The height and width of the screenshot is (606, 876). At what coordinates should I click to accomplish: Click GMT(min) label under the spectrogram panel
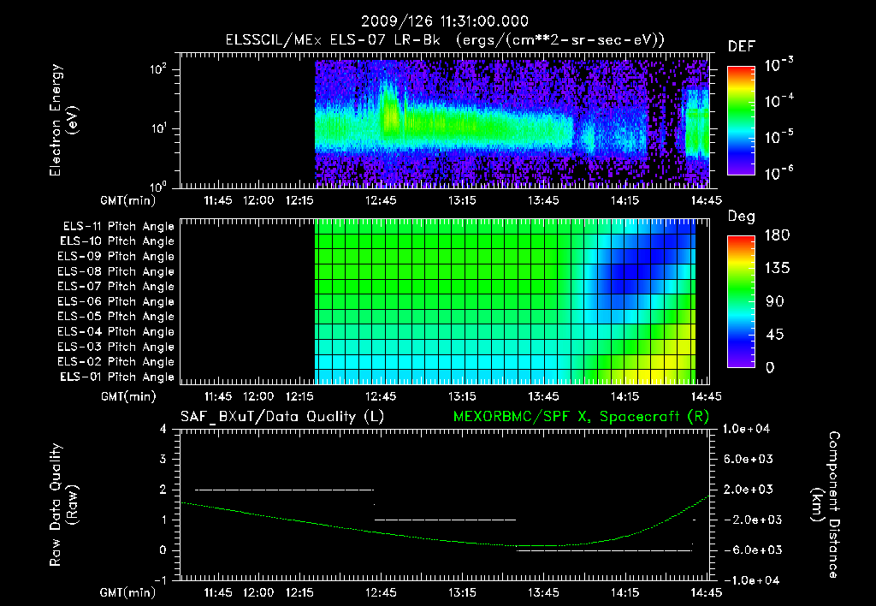pyautogui.click(x=128, y=200)
